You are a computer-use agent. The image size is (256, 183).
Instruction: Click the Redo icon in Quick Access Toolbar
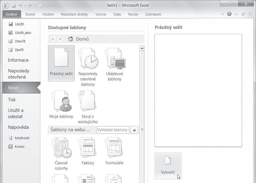(30, 6)
